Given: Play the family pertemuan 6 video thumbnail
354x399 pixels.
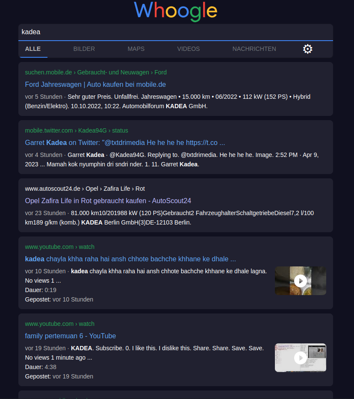Looking at the screenshot, I should (300, 358).
